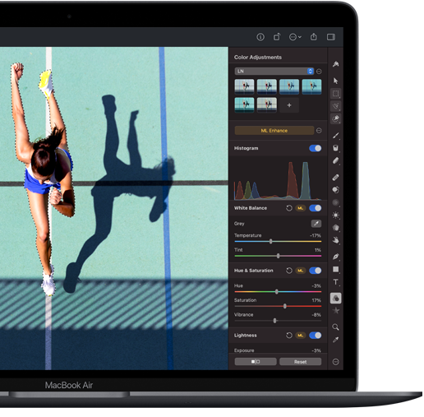
Task: Click the Temperature value -17%
Action: coord(316,235)
